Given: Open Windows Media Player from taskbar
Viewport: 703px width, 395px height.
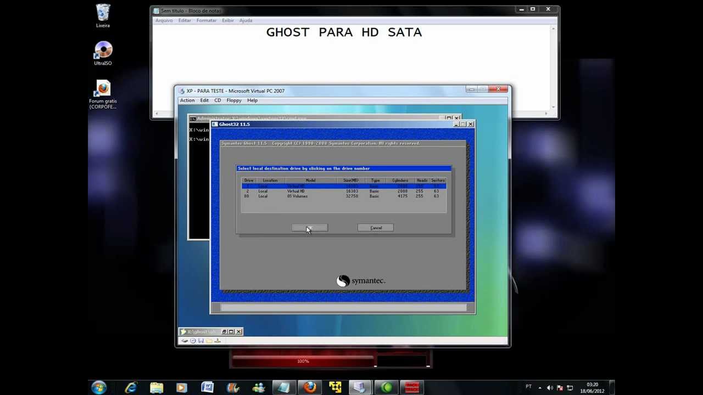Looking at the screenshot, I should (181, 388).
